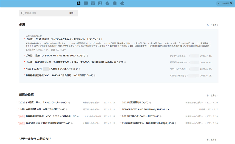Expand もっと見る for リテールからのお知らせ
The height and width of the screenshot is (144, 235).
click(212, 140)
